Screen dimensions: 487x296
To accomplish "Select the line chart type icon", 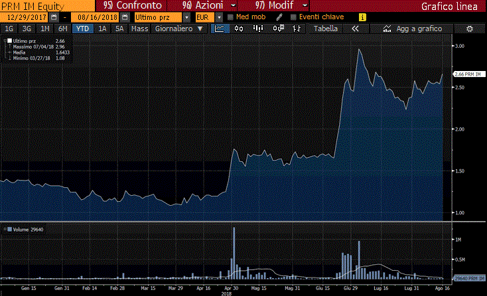I will [x=220, y=29].
